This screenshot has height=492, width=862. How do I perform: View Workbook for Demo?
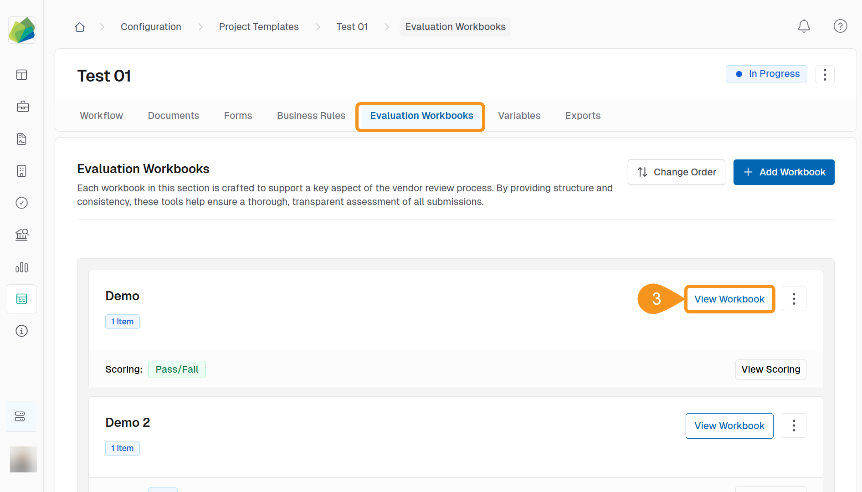pyautogui.click(x=729, y=299)
